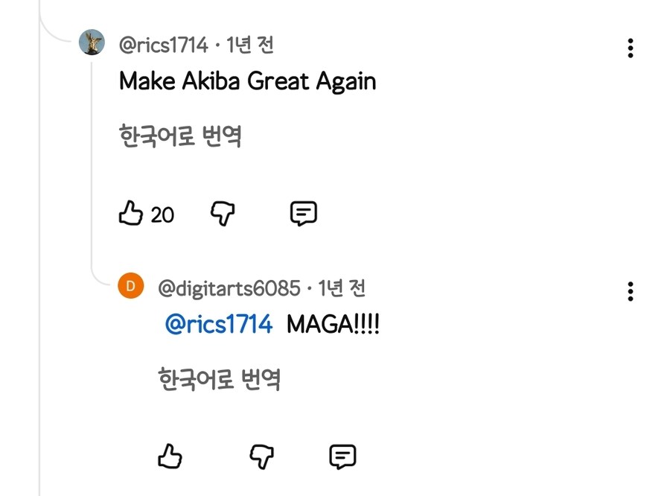Open the reply box for @rics1714's comment
The width and height of the screenshot is (670, 496).
pos(304,214)
